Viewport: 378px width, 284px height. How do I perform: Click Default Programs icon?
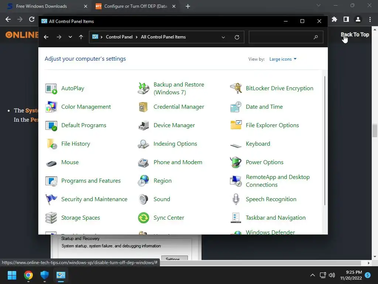51,126
